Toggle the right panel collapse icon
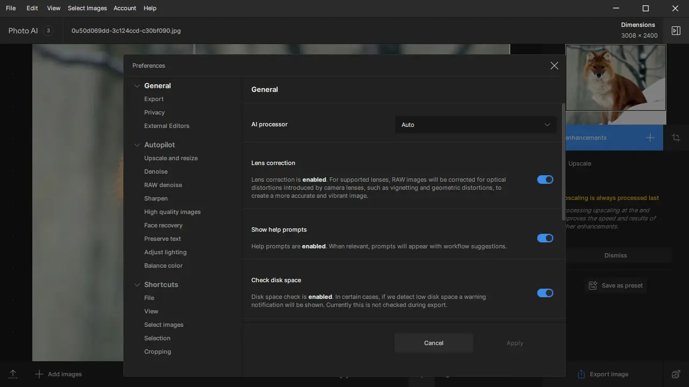The width and height of the screenshot is (689, 387). click(676, 31)
